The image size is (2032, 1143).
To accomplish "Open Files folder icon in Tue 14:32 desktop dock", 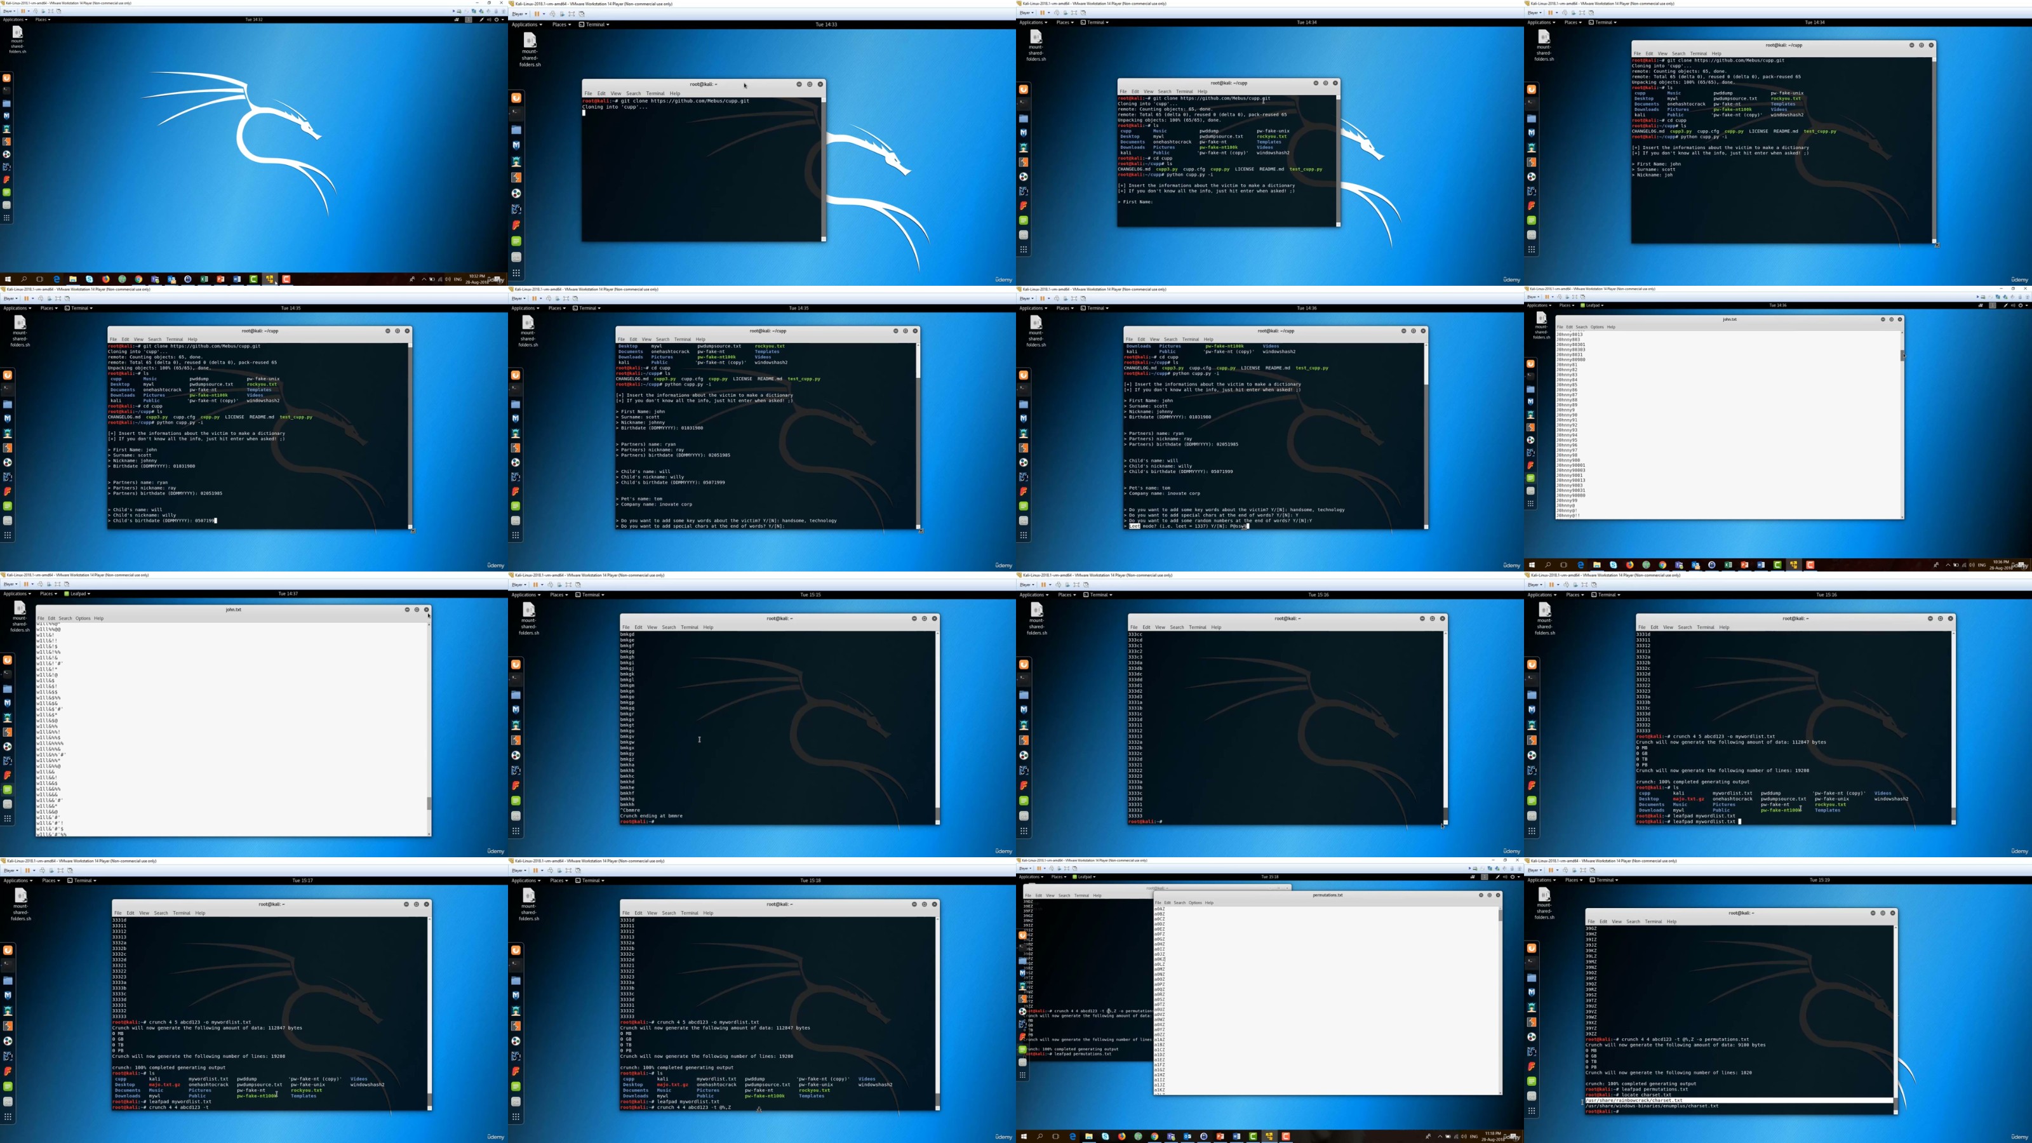I will [6, 104].
